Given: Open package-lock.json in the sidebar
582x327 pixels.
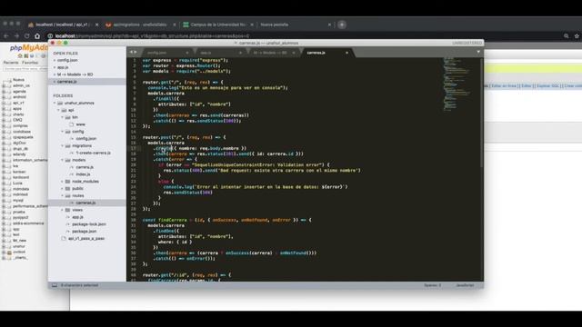Looking at the screenshot, I should coord(89,224).
